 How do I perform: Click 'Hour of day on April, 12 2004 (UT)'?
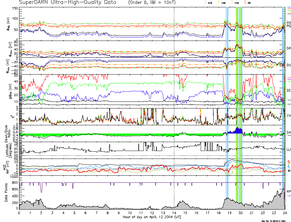[152, 217]
